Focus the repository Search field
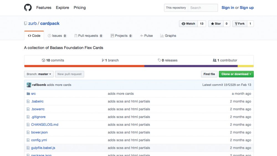The image size is (277, 156). click(x=203, y=8)
